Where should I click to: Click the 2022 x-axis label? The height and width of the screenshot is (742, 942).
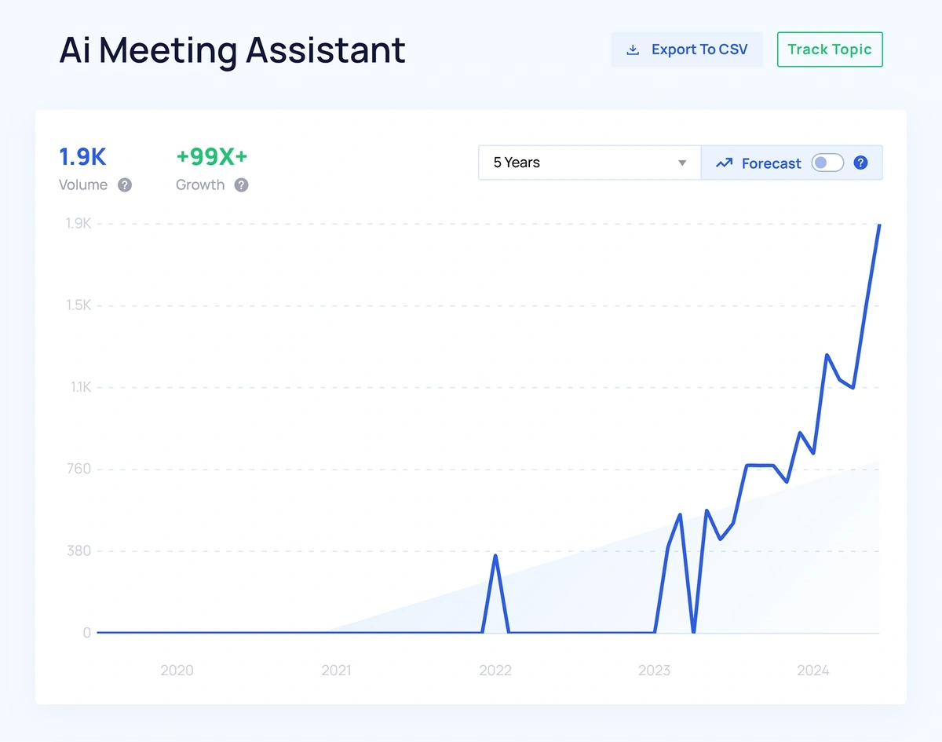coord(495,671)
